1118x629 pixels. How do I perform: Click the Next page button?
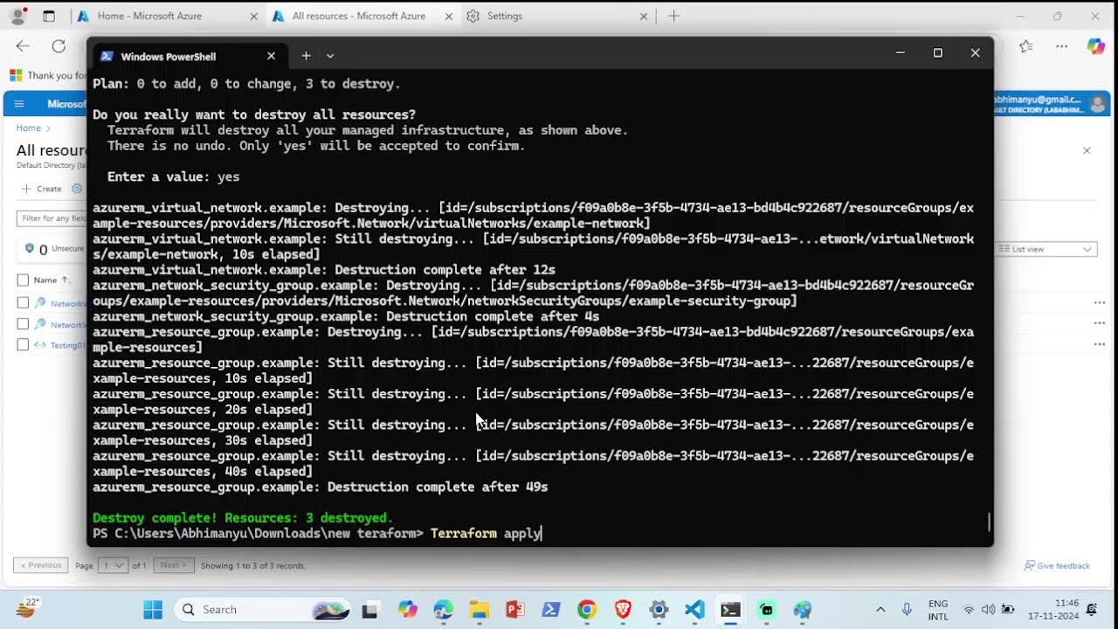173,565
